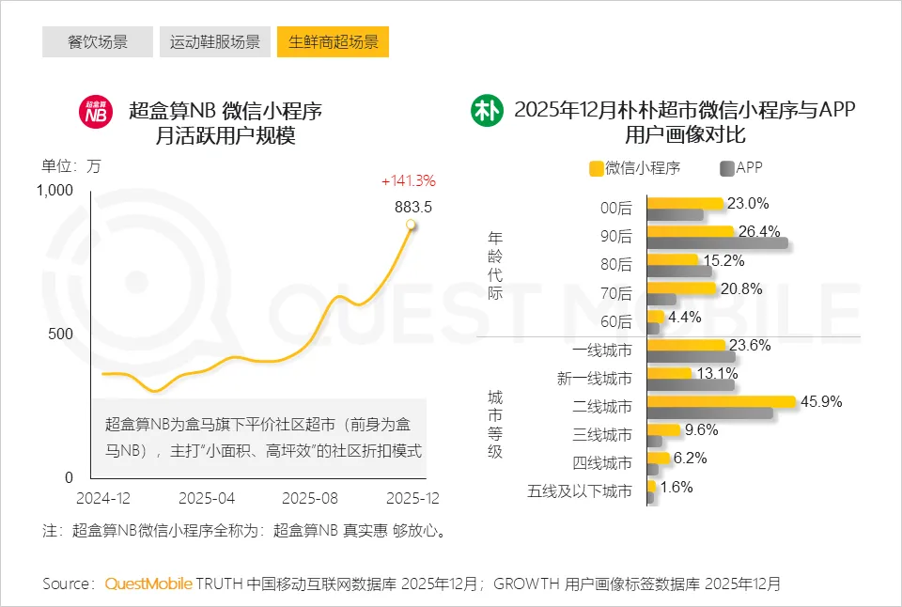
Task: Click the red 超盒算NB logo icon
Action: [x=95, y=112]
